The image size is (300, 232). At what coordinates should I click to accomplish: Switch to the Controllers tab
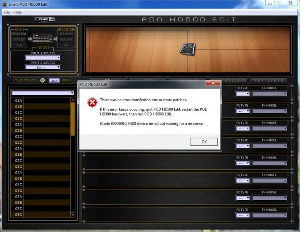click(x=234, y=80)
